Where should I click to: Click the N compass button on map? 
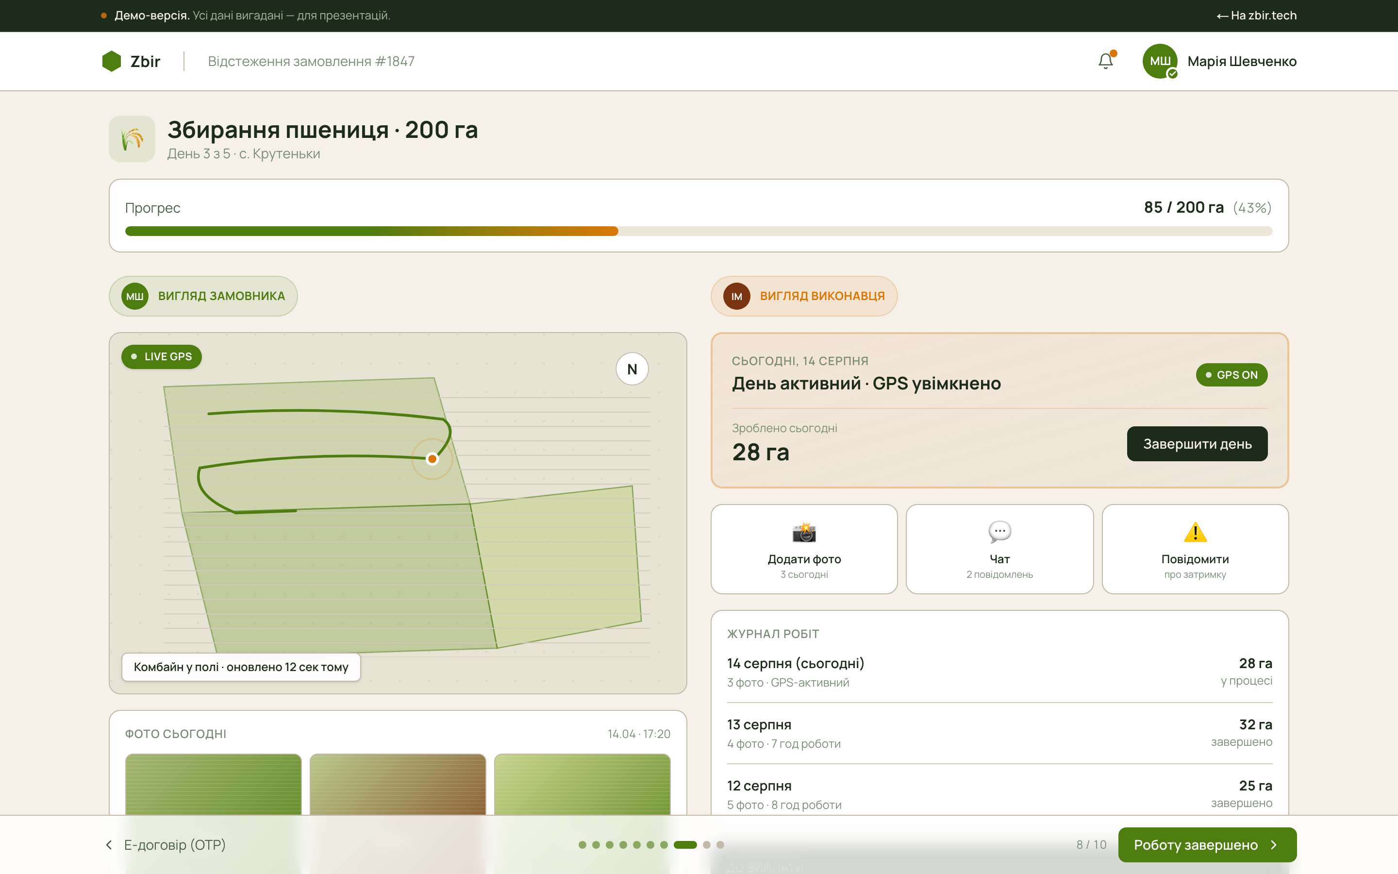632,369
